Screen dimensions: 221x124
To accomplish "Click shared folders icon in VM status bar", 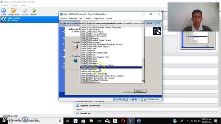I will coord(130,99).
